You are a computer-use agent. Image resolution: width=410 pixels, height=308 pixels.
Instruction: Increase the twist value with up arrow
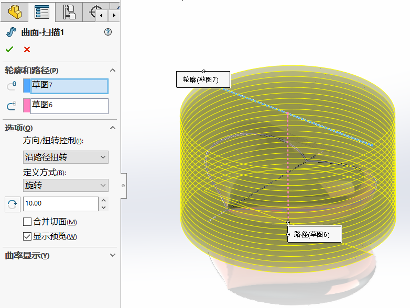103,200
